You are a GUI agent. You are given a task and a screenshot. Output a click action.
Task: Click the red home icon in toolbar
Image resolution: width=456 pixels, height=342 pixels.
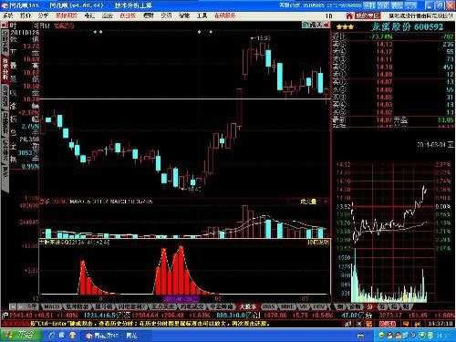(x=349, y=16)
